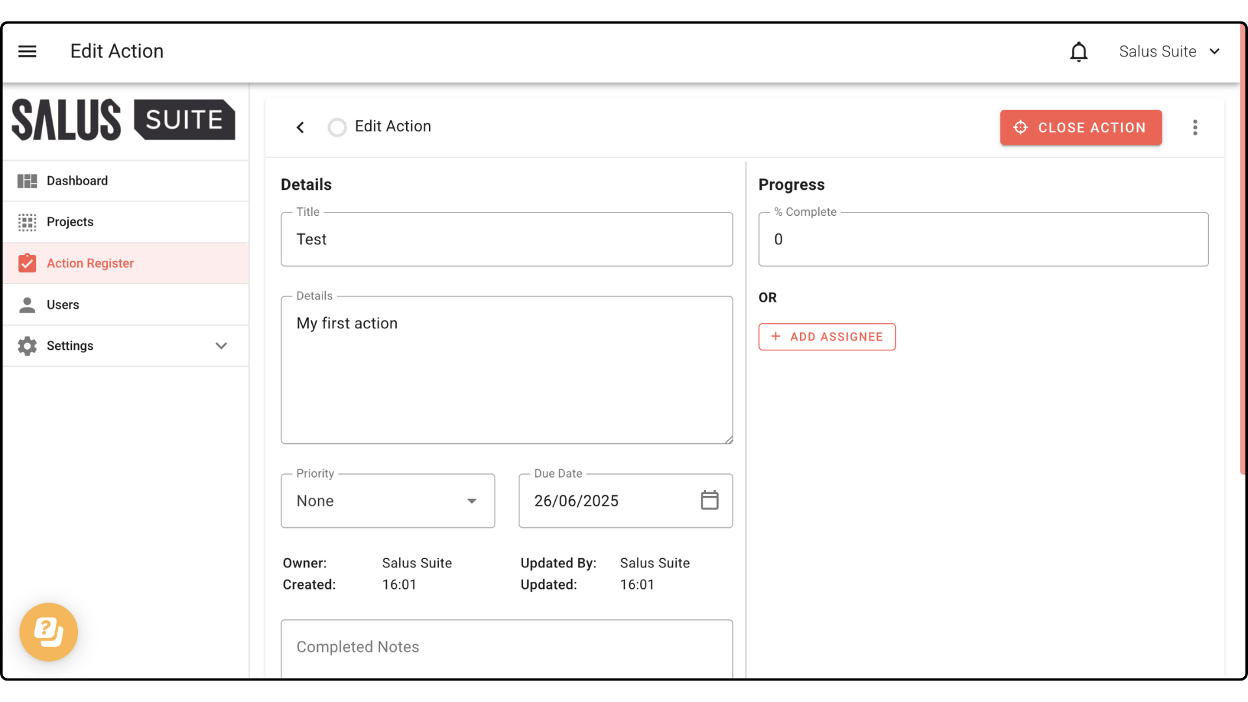Click the back arrow next to Edit Action

click(300, 127)
